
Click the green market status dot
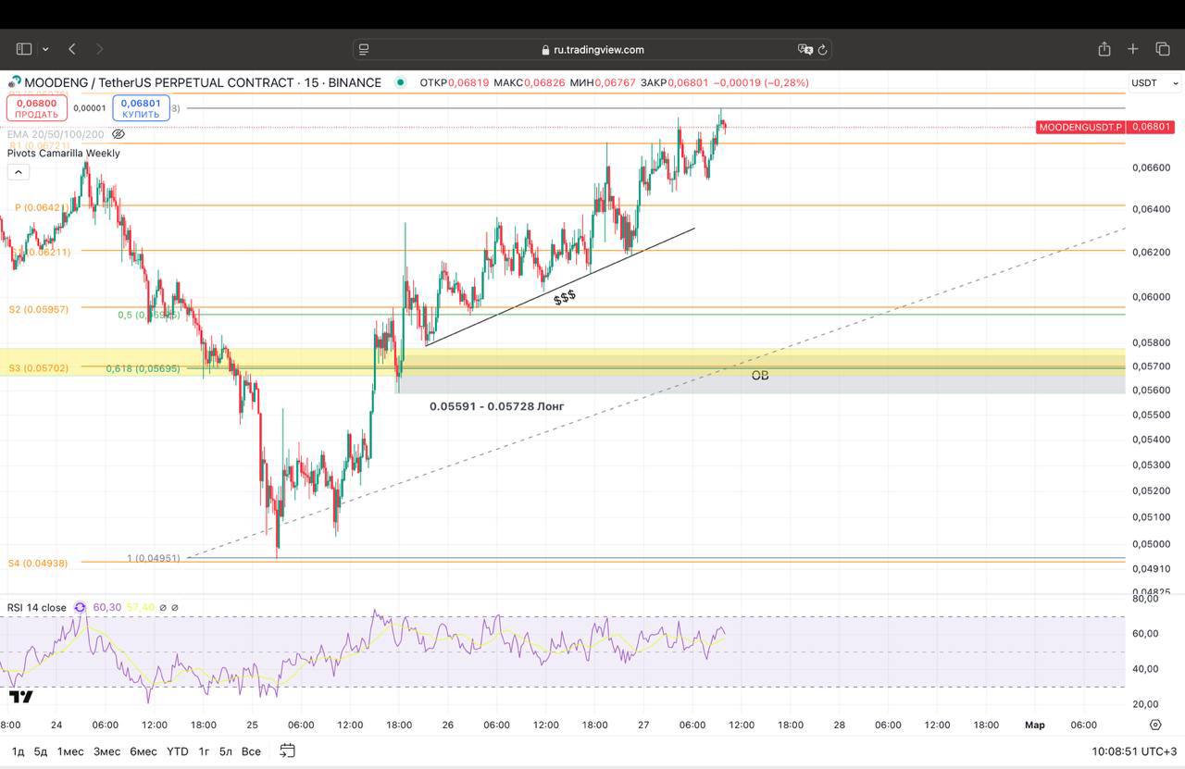point(400,82)
